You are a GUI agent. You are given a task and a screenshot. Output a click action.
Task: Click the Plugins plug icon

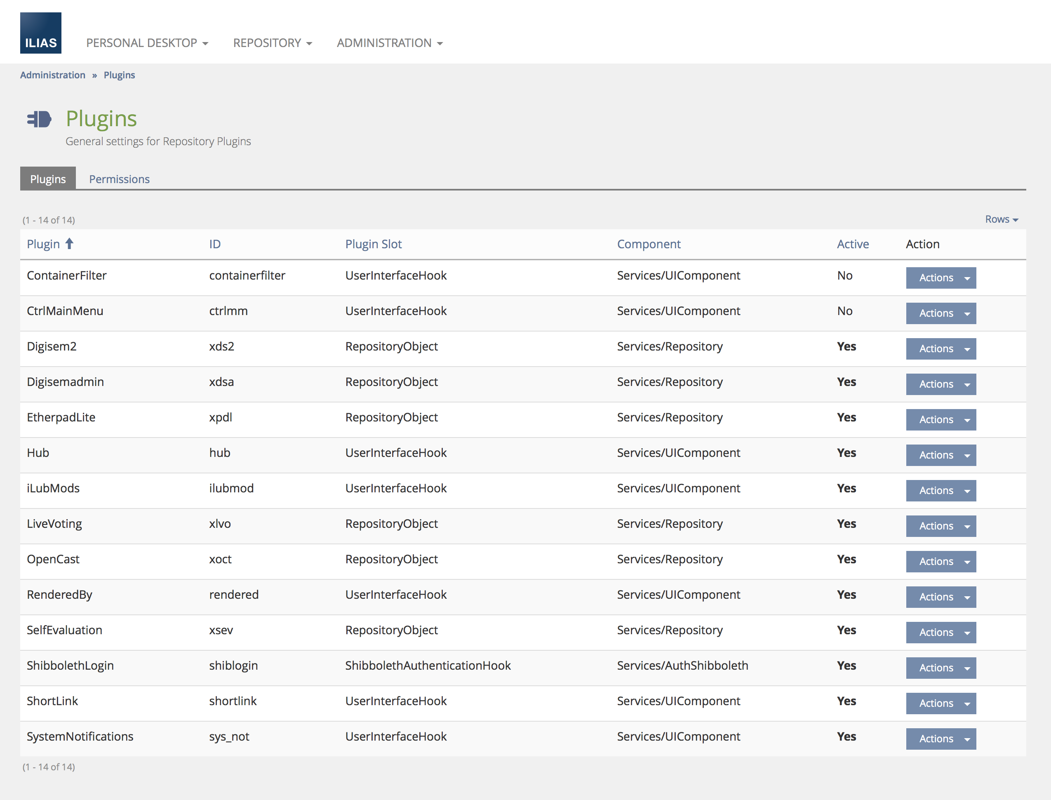39,119
